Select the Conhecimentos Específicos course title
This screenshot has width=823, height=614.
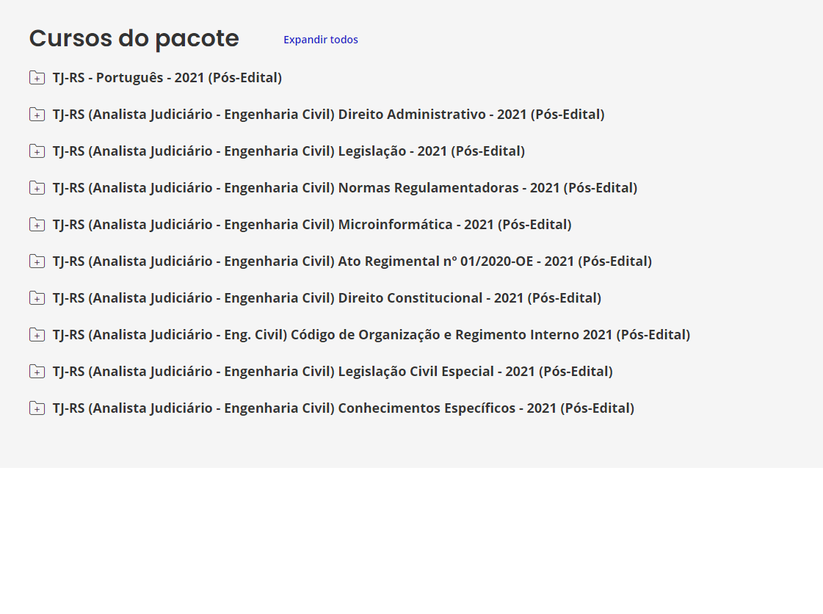343,408
